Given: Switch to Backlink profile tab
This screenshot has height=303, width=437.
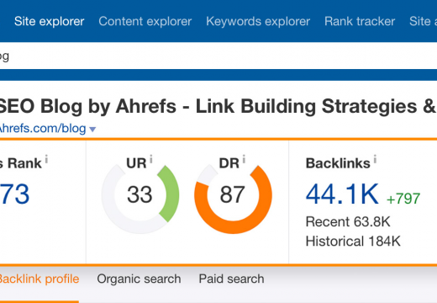Looking at the screenshot, I should [39, 279].
